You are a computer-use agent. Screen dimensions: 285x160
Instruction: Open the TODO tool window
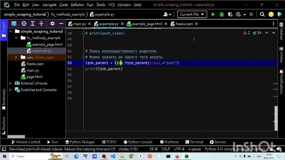click(109, 142)
